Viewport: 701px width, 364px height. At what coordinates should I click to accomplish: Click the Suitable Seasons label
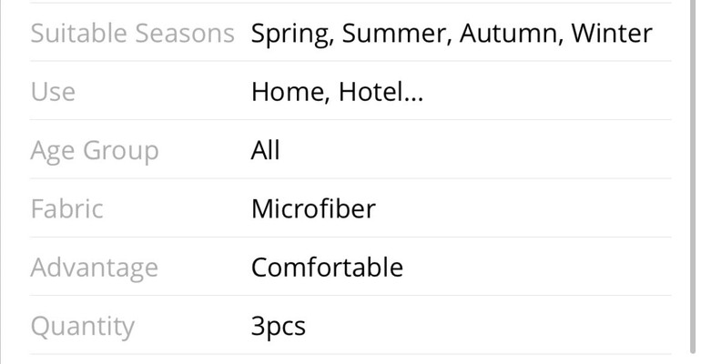click(132, 34)
